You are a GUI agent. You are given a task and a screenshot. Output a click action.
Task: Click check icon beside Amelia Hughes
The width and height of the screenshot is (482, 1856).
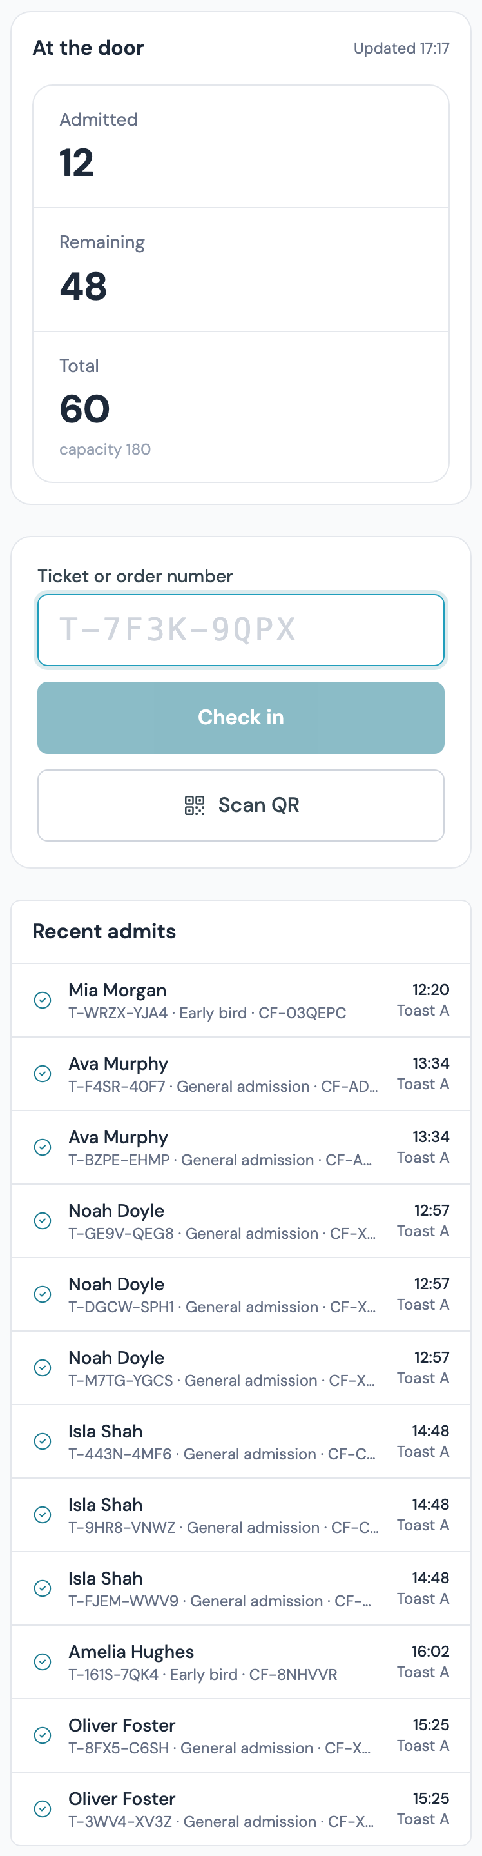pyautogui.click(x=43, y=1661)
